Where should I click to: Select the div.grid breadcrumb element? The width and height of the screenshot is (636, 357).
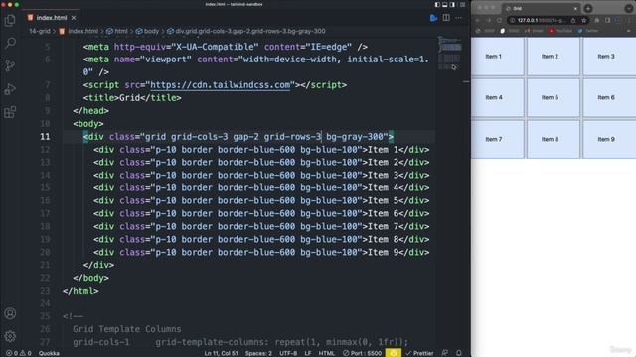pyautogui.click(x=246, y=31)
